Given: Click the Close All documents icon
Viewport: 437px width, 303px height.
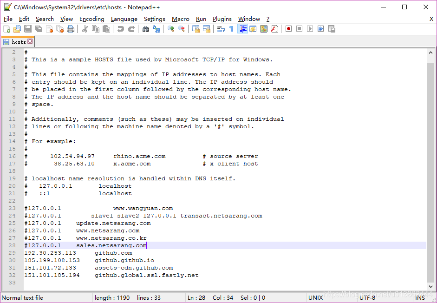Looking at the screenshot, I should (60, 29).
